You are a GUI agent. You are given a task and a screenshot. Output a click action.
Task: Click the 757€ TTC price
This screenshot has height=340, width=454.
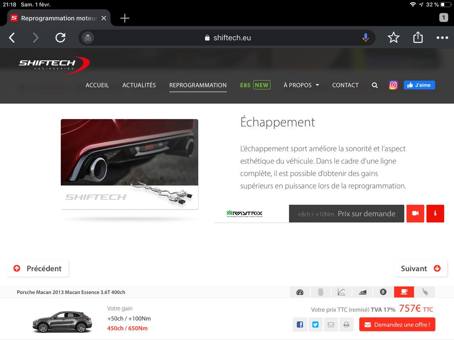point(416,309)
